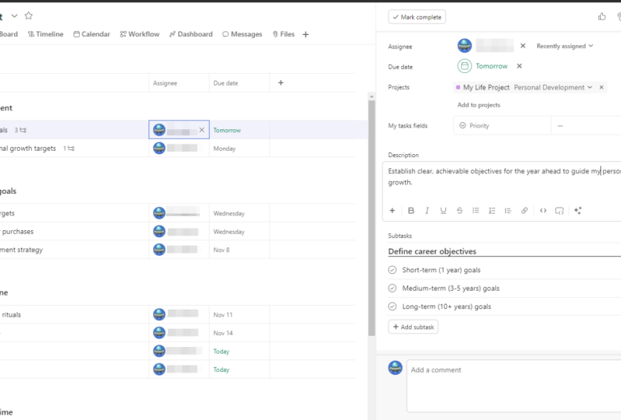Image resolution: width=621 pixels, height=420 pixels.
Task: Remove the assignee in task detail pane
Action: tap(523, 46)
